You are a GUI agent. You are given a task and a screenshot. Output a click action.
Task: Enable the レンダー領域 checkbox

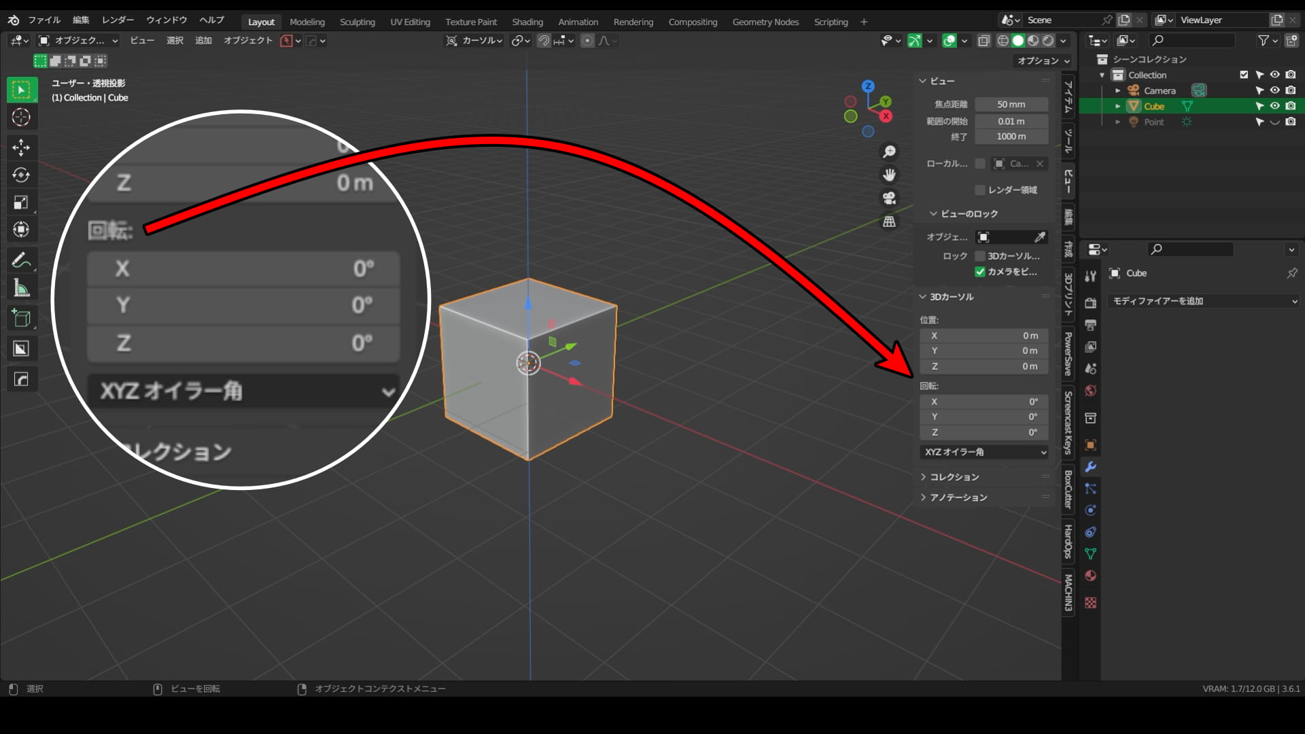[980, 190]
